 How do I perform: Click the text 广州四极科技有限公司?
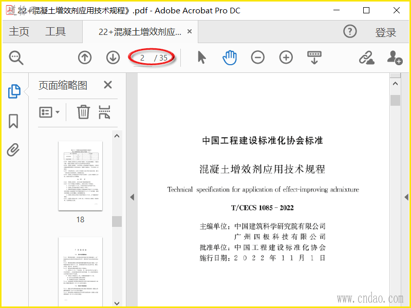pyautogui.click(x=279, y=237)
